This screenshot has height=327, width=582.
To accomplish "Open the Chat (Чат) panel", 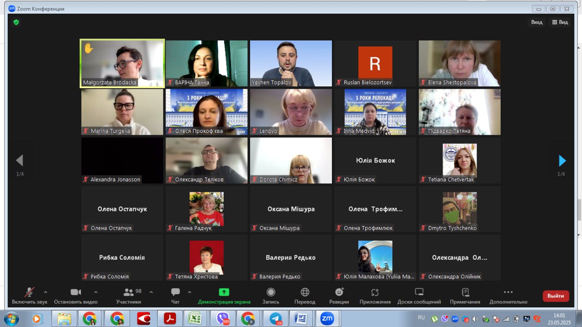I will tap(176, 292).
